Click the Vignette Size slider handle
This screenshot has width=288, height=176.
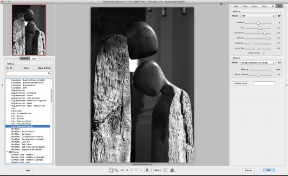tap(260, 28)
